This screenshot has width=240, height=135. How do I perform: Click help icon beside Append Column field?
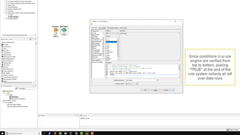(x=157, y=80)
